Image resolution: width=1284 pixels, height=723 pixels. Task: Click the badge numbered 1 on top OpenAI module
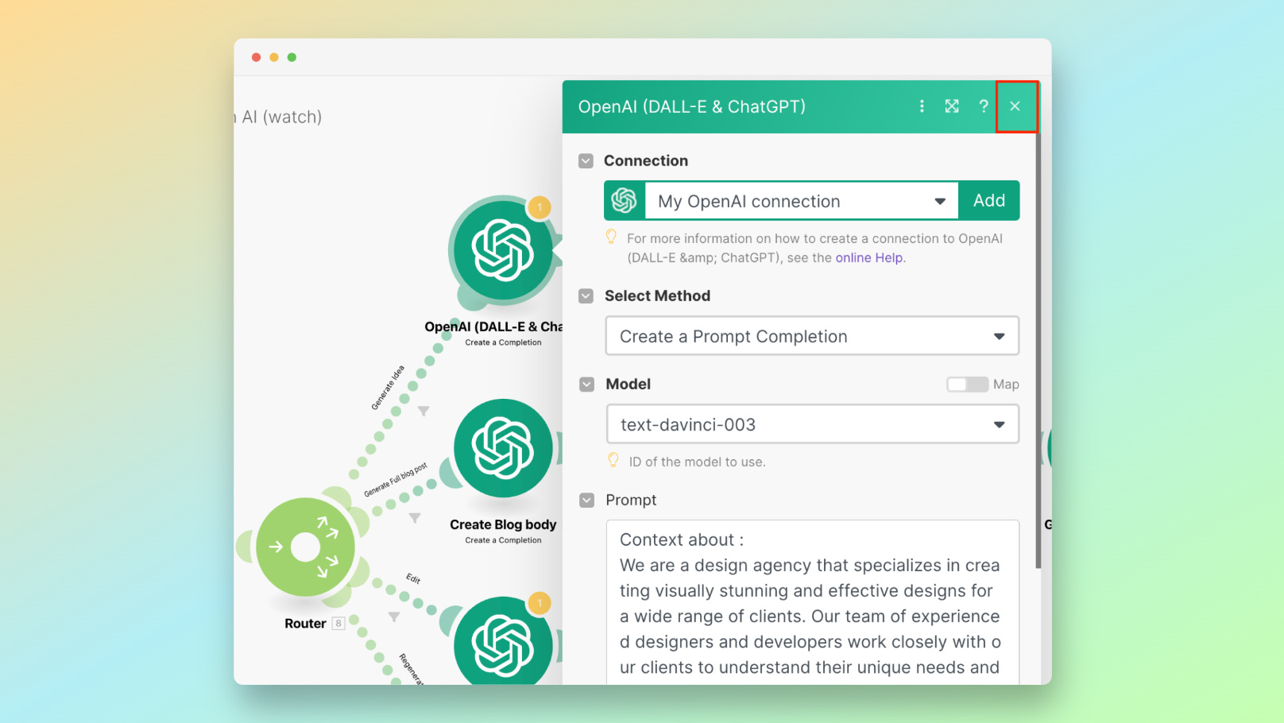pos(540,208)
